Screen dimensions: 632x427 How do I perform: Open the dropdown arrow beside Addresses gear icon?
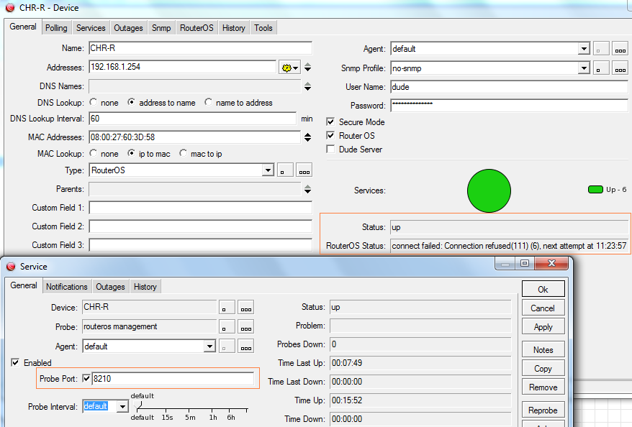(x=296, y=68)
